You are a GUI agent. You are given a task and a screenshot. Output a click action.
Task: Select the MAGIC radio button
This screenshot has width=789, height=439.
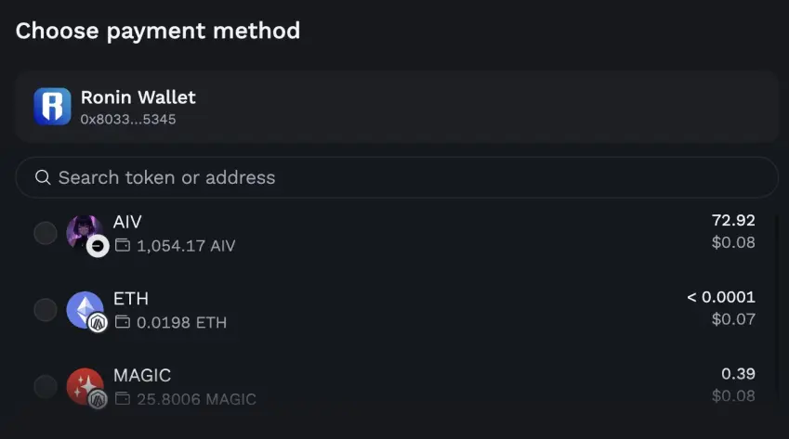(46, 387)
